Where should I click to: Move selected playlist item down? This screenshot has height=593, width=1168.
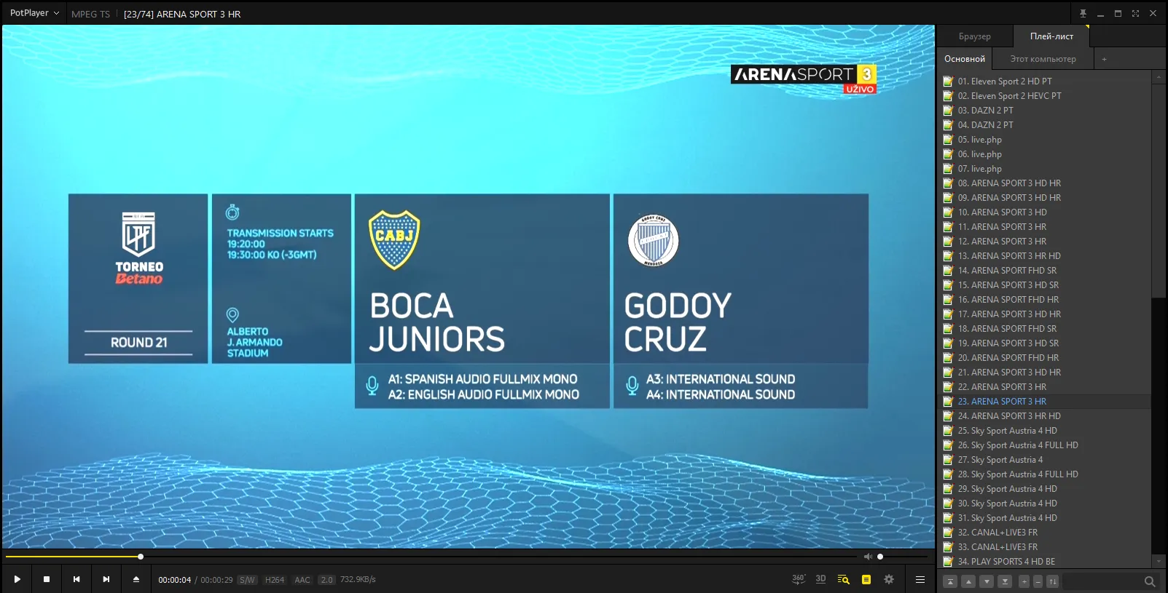tap(987, 581)
